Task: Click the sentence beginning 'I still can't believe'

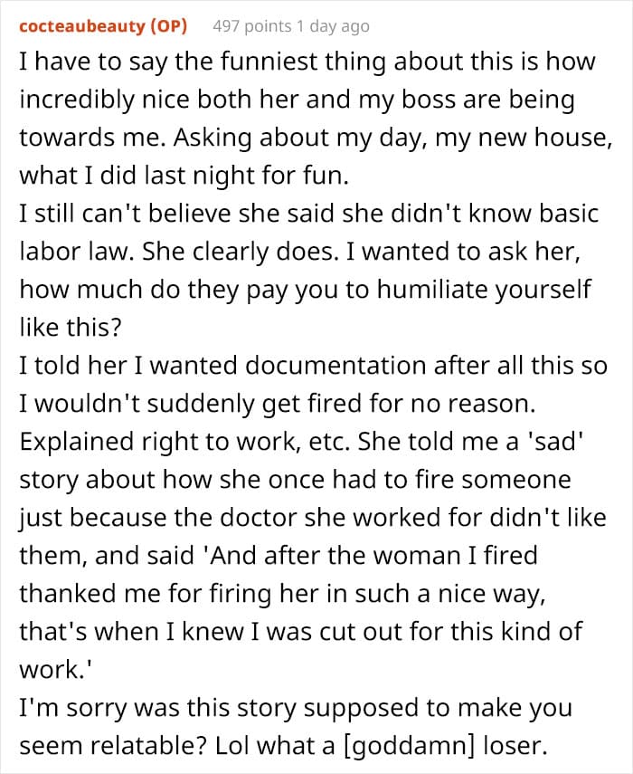Action: [x=309, y=215]
